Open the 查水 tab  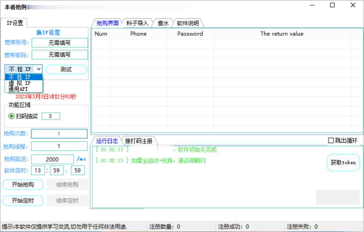[162, 23]
